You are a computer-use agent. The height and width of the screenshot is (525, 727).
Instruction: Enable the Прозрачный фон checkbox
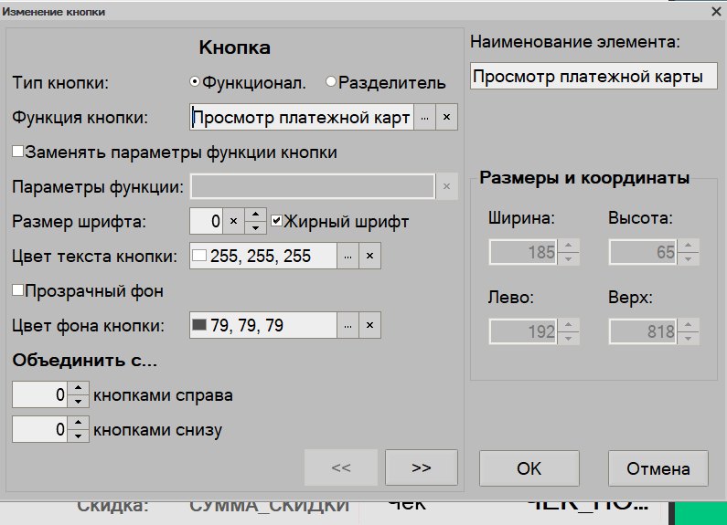17,290
